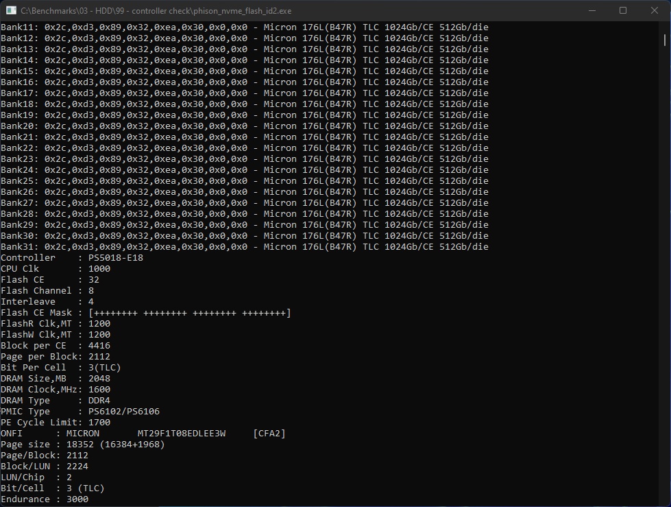The image size is (671, 507).
Task: Click the Flash CE value 32
Action: click(x=94, y=280)
